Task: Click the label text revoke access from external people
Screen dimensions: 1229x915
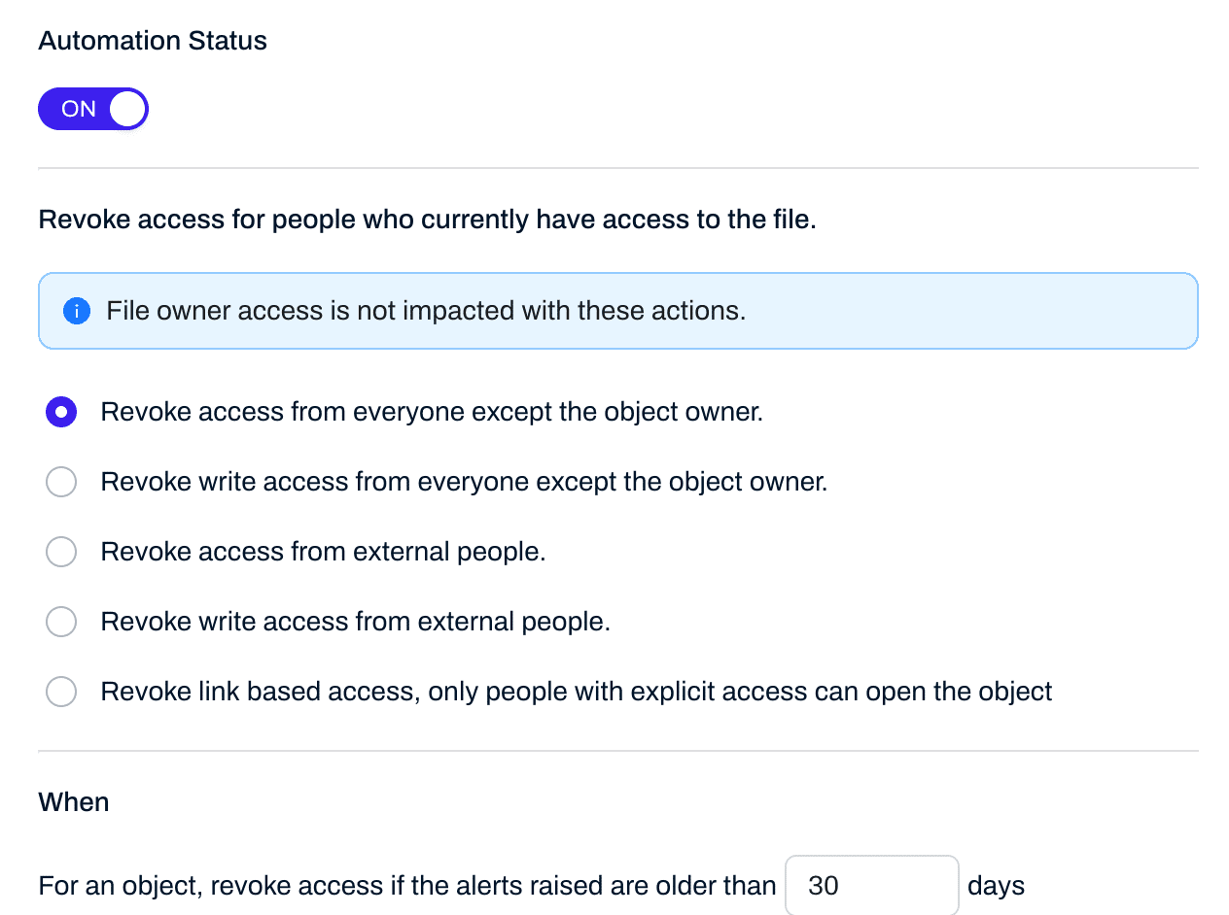Action: coord(323,551)
